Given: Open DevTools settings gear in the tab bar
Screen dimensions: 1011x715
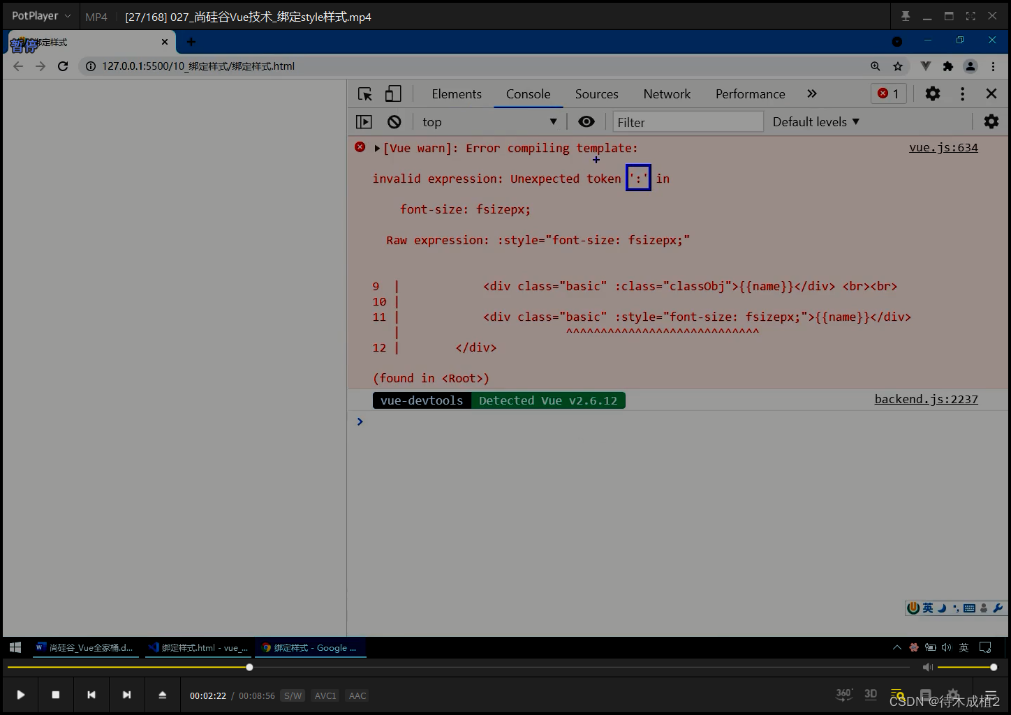Looking at the screenshot, I should (933, 93).
